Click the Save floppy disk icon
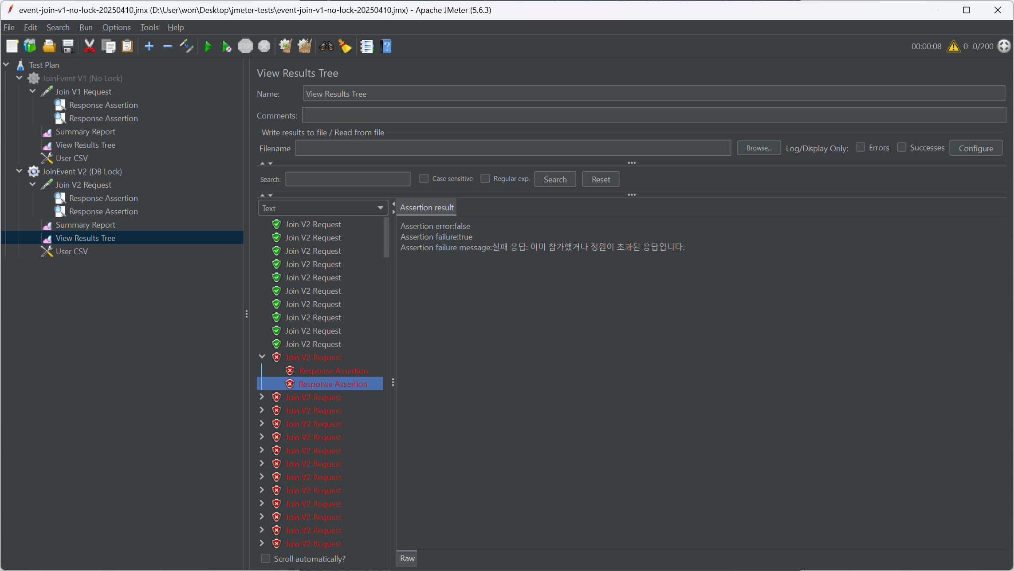The width and height of the screenshot is (1014, 571). tap(68, 46)
